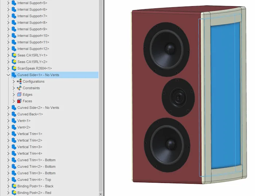The width and height of the screenshot is (255, 196).
Task: Click the Internal Support<7> part icon
Action: coord(14,16)
